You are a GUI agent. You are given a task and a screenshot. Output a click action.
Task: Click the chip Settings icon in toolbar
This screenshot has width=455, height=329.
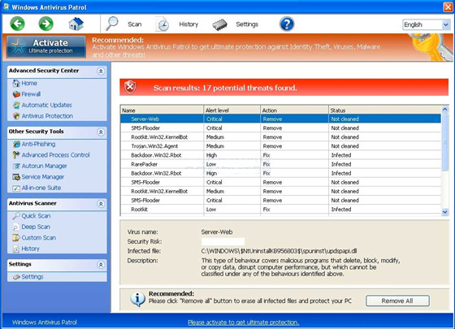[219, 24]
